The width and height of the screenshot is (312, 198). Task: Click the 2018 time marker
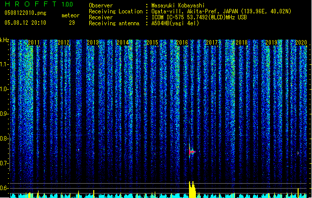pyautogui.click(x=242, y=43)
